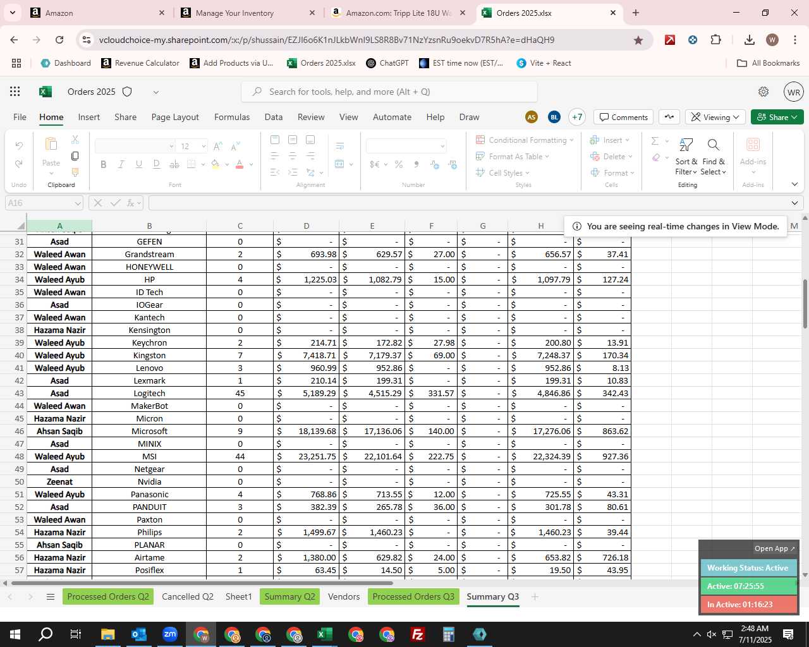Open the Cancelled Q2 sheet
809x647 pixels.
click(x=188, y=596)
